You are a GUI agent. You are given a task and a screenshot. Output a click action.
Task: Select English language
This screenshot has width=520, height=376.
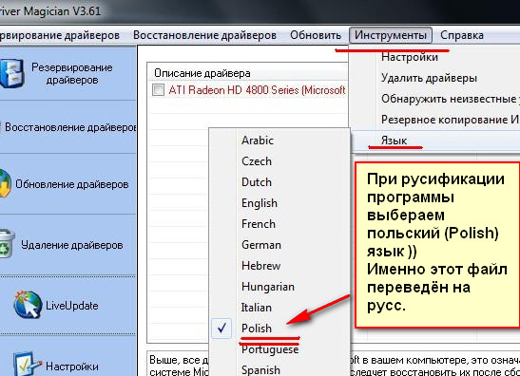[x=260, y=203]
